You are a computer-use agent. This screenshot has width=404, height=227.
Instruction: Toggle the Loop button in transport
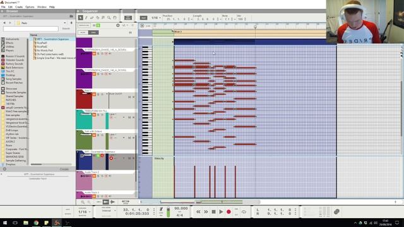click(244, 212)
